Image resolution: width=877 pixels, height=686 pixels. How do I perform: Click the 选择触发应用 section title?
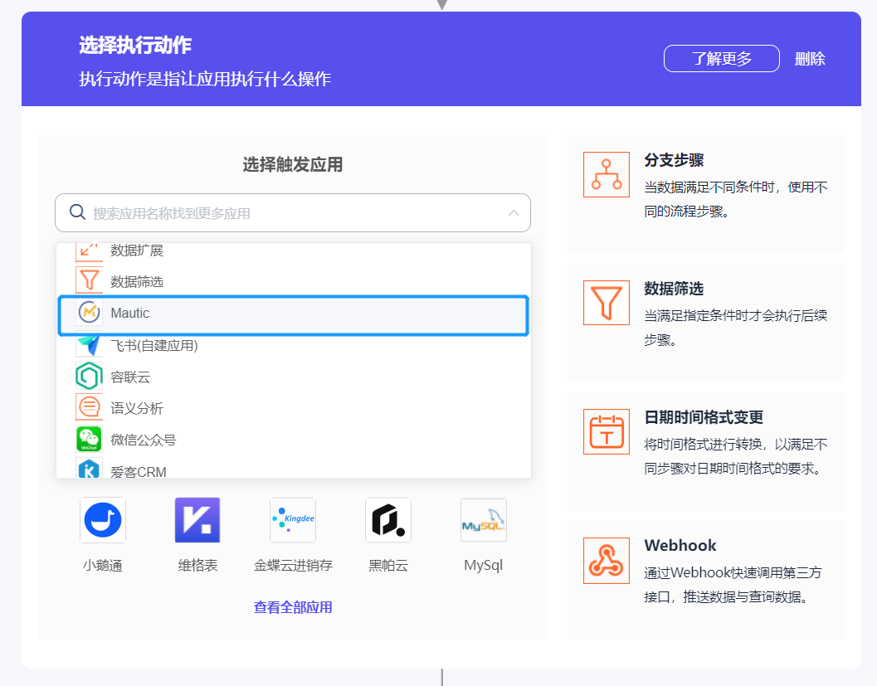(293, 165)
